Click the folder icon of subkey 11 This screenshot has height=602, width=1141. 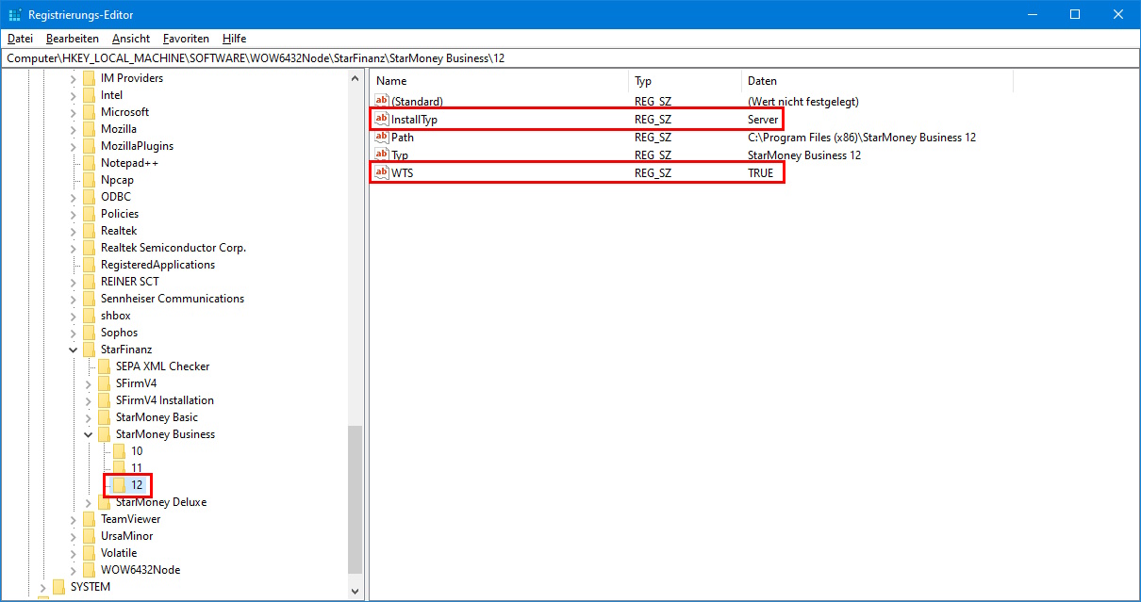[119, 468]
